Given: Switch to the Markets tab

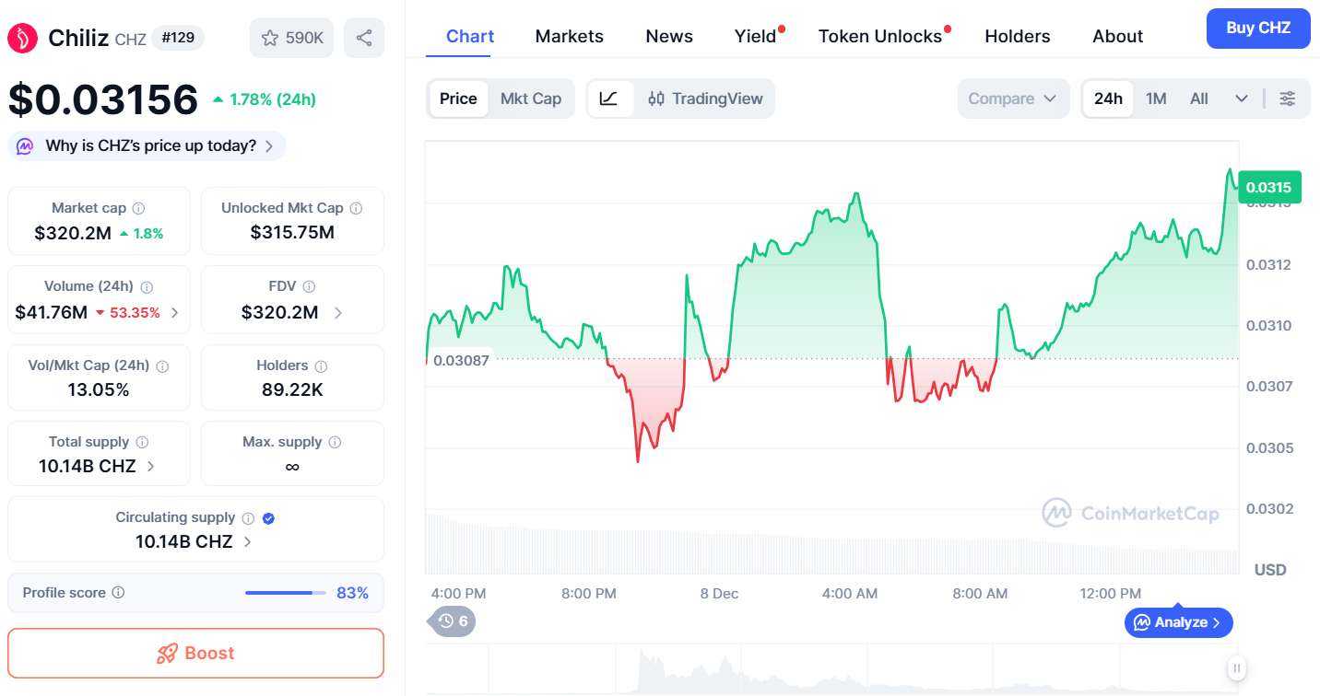Looking at the screenshot, I should click(x=569, y=36).
